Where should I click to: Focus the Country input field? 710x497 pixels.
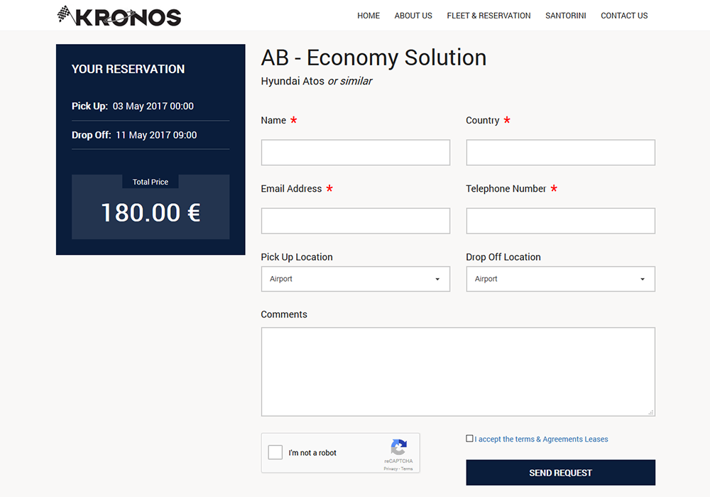(x=561, y=153)
